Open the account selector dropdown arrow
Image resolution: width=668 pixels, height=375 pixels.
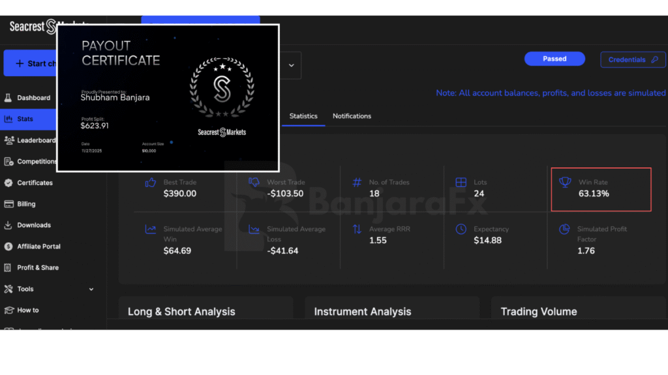pos(291,65)
